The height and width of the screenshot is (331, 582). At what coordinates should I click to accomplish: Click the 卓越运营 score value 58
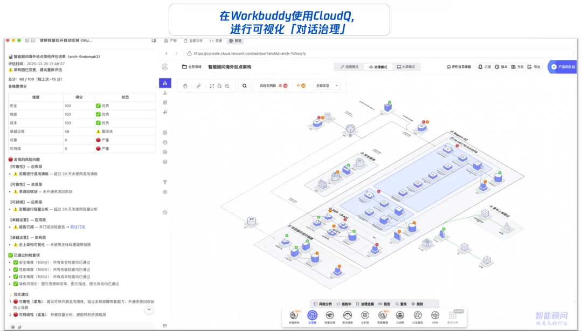tap(67, 132)
